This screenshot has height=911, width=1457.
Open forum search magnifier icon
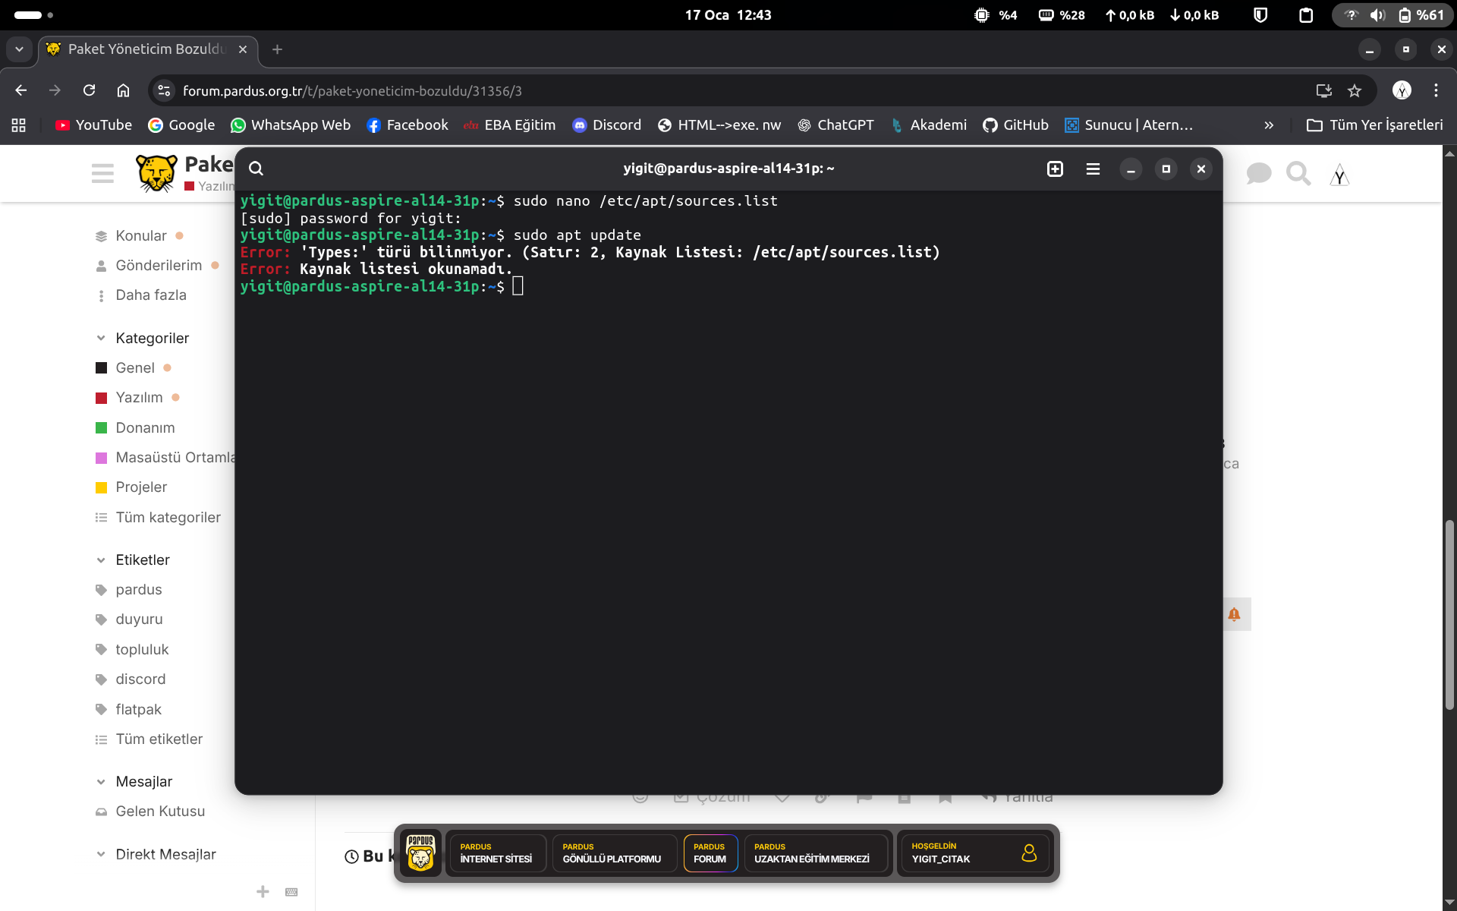1298,174
